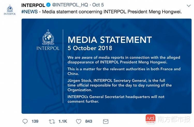This screenshot has height=127, width=194.
Task: Click the 5 October 2018 date text
Action: pyautogui.click(x=90, y=48)
